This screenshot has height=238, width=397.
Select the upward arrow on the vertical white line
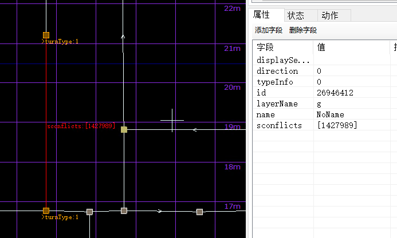pos(123,36)
